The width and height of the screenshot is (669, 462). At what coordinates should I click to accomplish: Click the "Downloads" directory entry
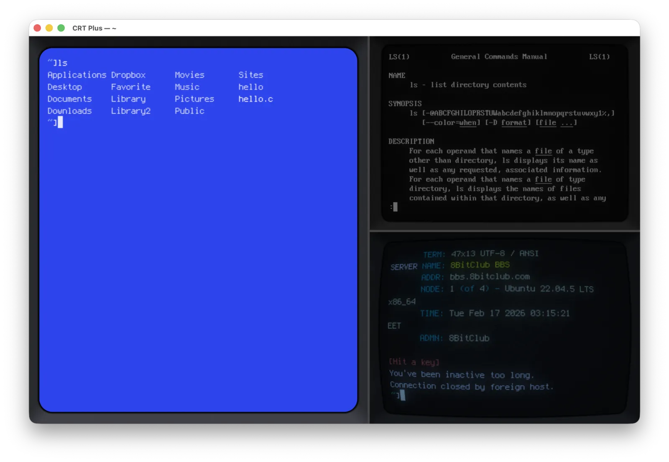click(x=69, y=111)
